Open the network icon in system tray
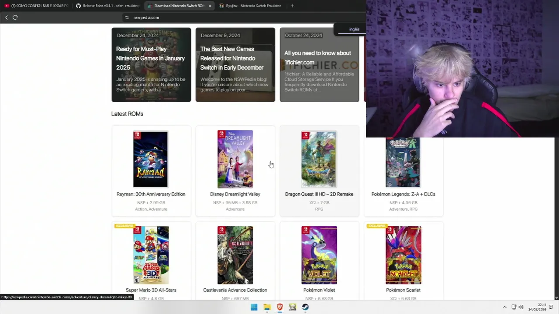Screen dimensions: 559x314 [x=514, y=307]
